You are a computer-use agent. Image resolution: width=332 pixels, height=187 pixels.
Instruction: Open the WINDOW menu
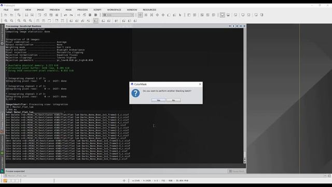point(132,10)
